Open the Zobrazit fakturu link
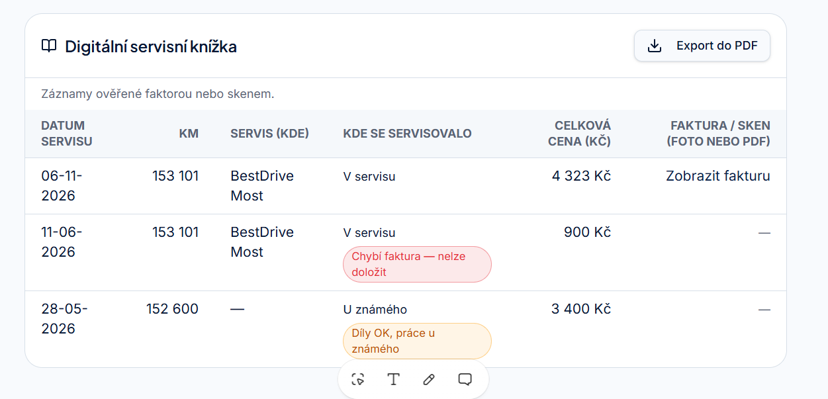This screenshot has width=828, height=399. [x=718, y=176]
